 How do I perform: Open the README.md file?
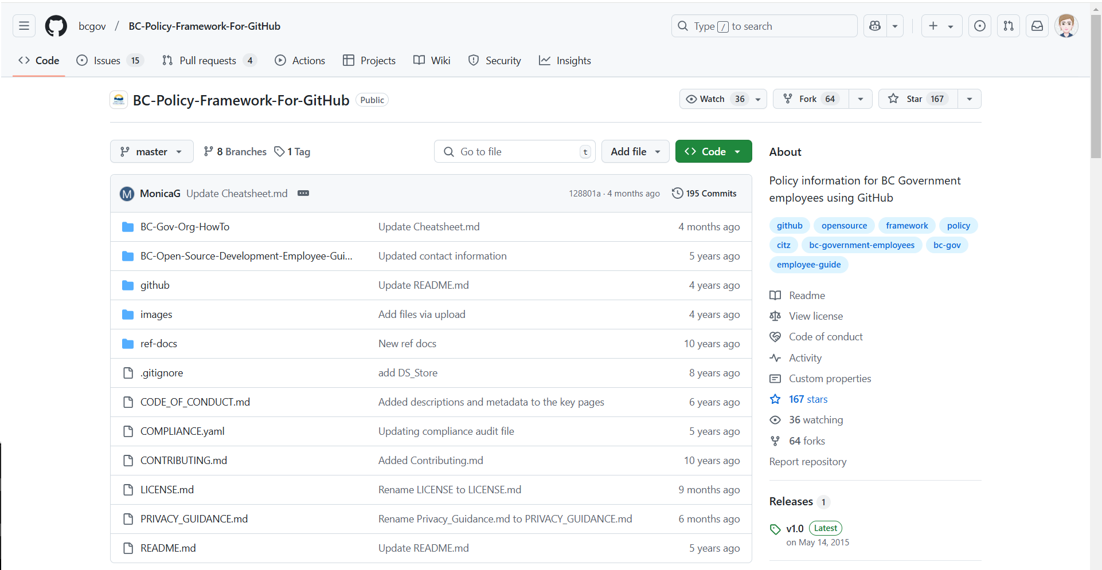pyautogui.click(x=168, y=548)
